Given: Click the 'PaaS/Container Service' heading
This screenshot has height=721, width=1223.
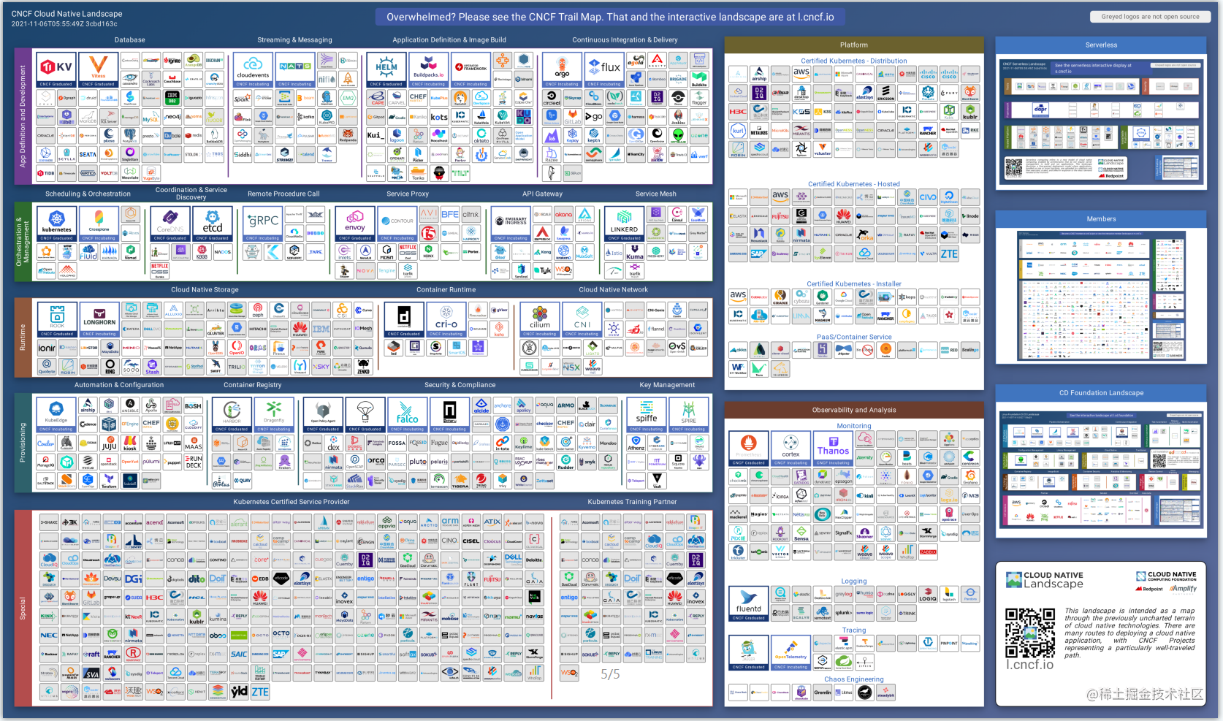Looking at the screenshot, I should tap(854, 337).
